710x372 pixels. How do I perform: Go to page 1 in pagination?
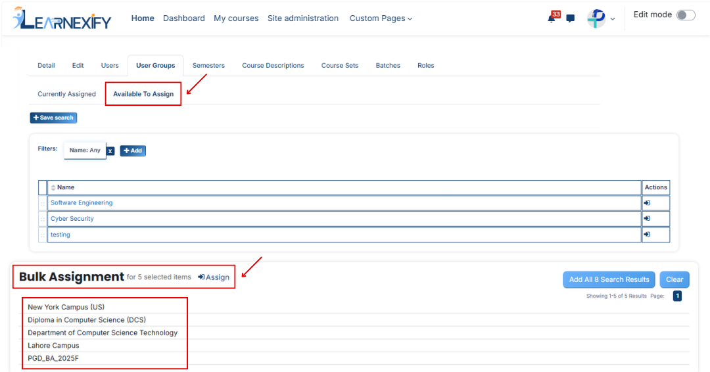(x=677, y=296)
